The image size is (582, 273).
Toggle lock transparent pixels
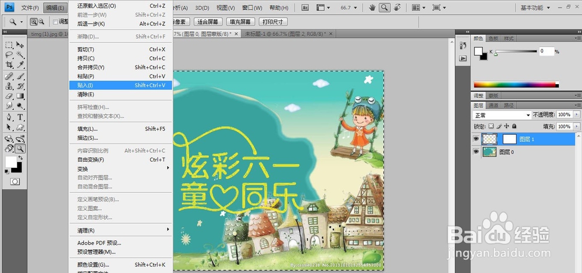click(491, 126)
